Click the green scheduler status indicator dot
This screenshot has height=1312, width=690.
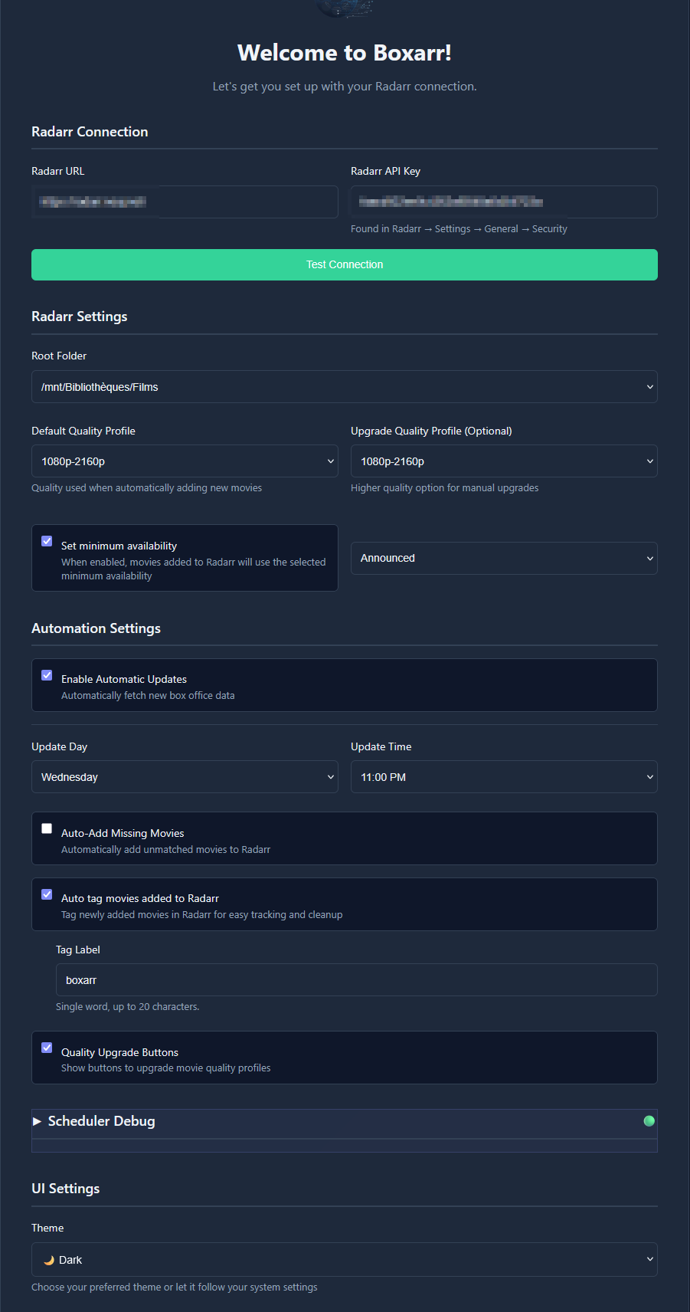coord(649,1121)
